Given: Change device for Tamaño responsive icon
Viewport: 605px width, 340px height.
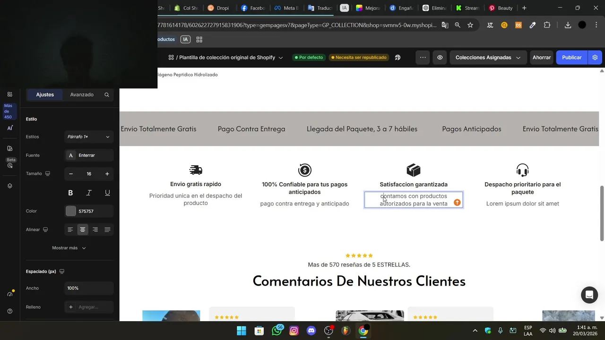Looking at the screenshot, I should (48, 174).
